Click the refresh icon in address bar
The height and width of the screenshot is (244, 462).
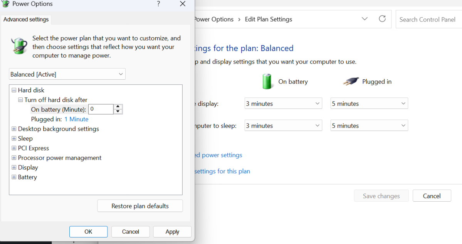[382, 19]
